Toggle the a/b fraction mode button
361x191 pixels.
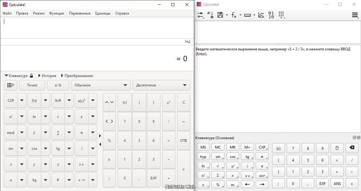coord(58,85)
